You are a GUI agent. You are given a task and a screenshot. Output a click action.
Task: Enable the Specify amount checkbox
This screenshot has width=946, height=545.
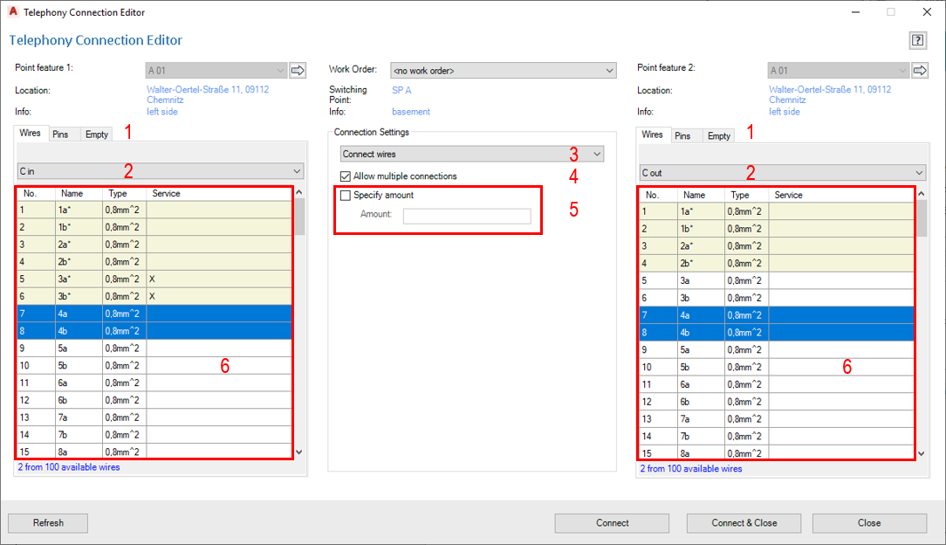click(345, 196)
